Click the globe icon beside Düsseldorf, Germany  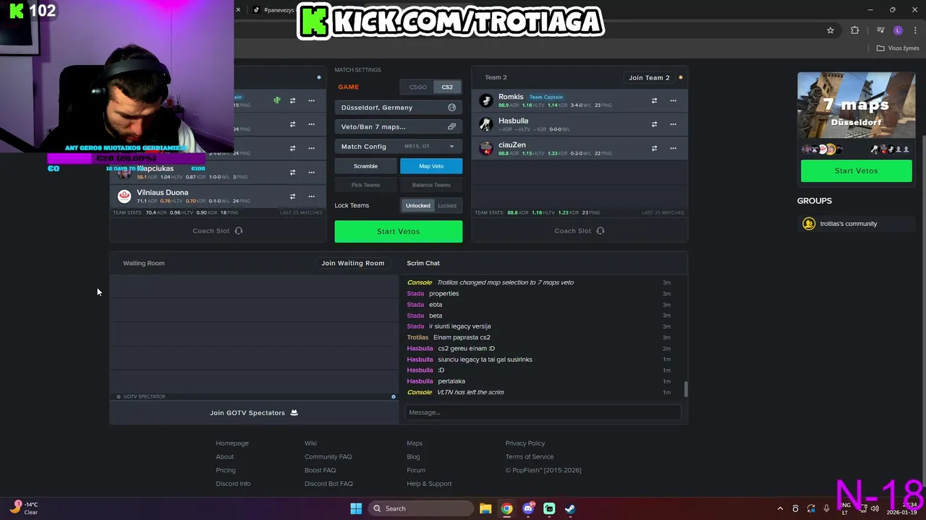[451, 108]
